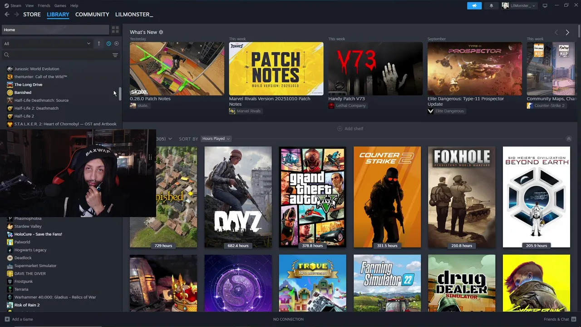Select the Half-Life 2 list entry
The width and height of the screenshot is (581, 327).
[x=24, y=116]
